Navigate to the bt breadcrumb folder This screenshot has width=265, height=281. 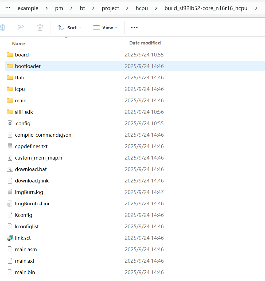pyautogui.click(x=82, y=8)
